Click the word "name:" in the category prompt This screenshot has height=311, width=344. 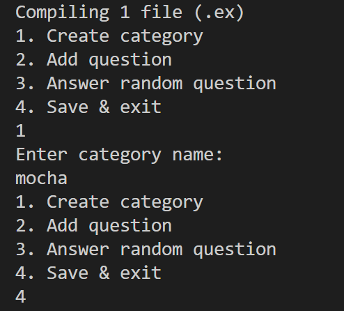[198, 155]
